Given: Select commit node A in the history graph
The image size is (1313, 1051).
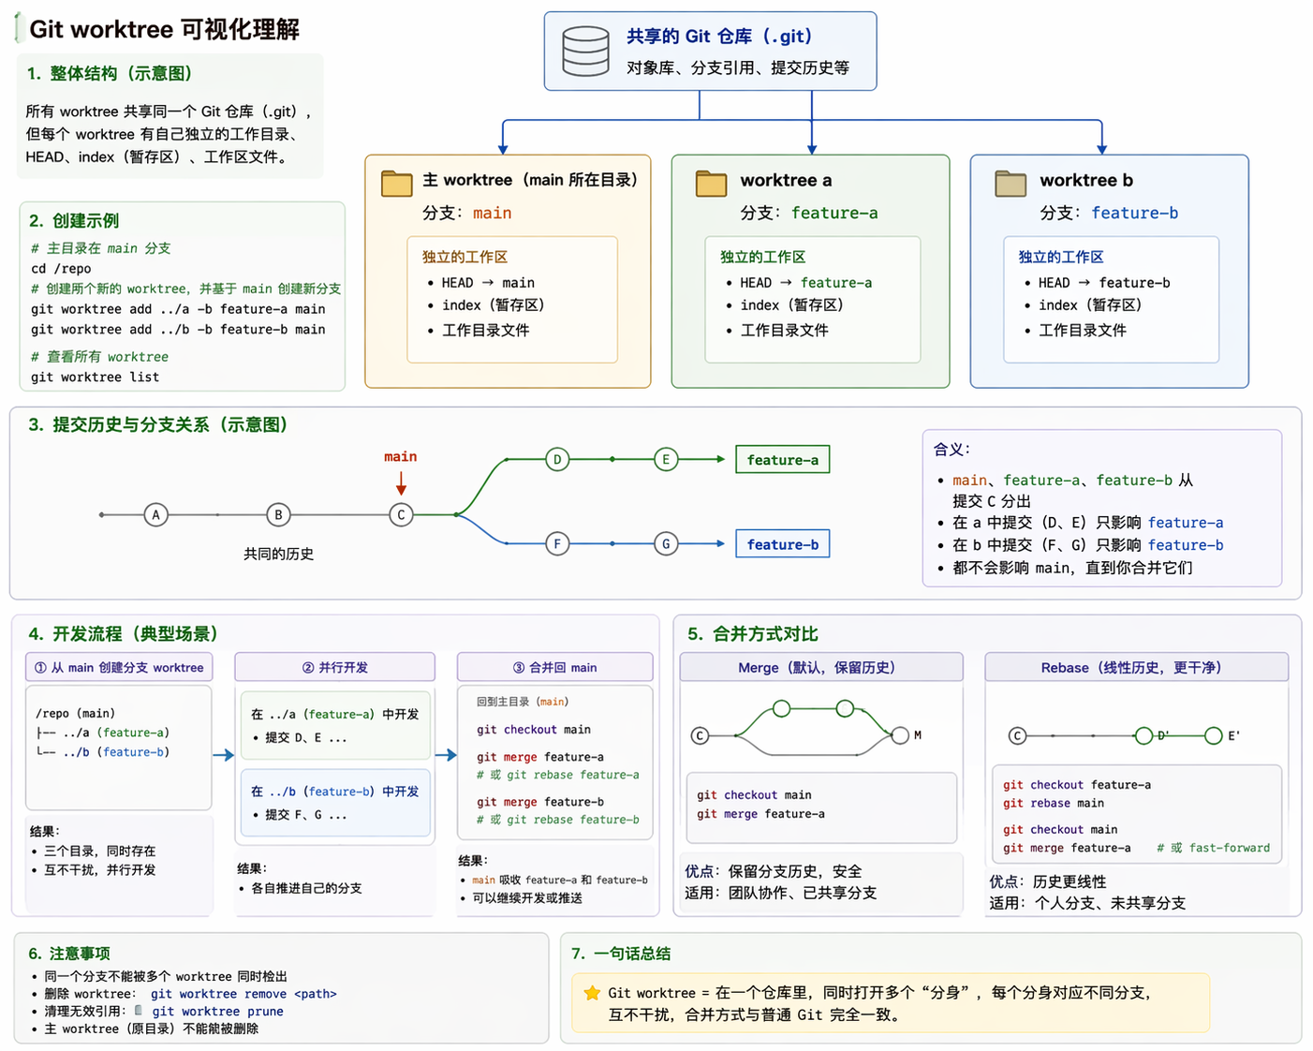Looking at the screenshot, I should pos(156,514).
